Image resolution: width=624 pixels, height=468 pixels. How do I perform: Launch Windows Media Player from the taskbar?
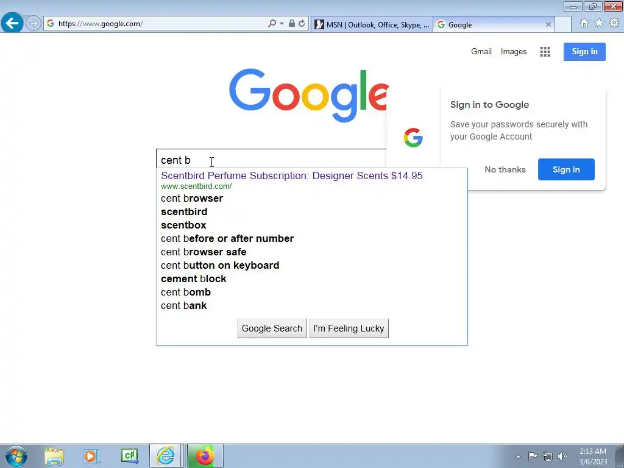coord(91,456)
